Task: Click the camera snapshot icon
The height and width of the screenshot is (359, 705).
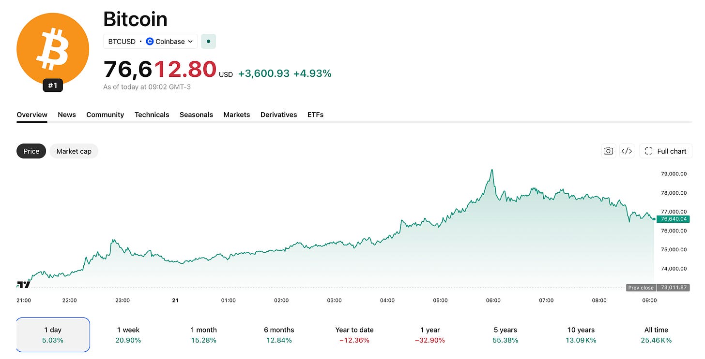Action: coord(608,151)
